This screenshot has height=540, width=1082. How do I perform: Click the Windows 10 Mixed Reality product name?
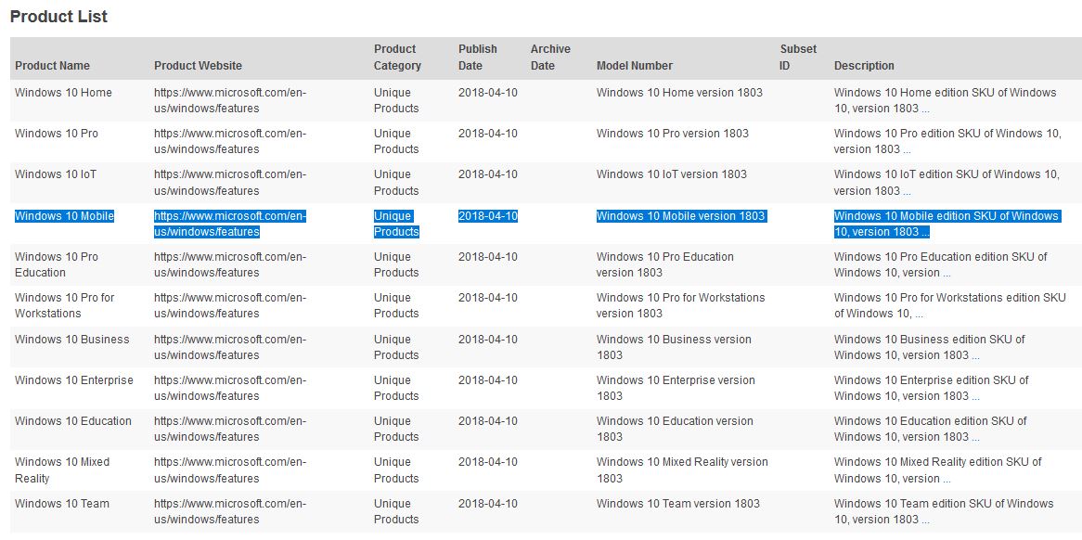tap(62, 469)
